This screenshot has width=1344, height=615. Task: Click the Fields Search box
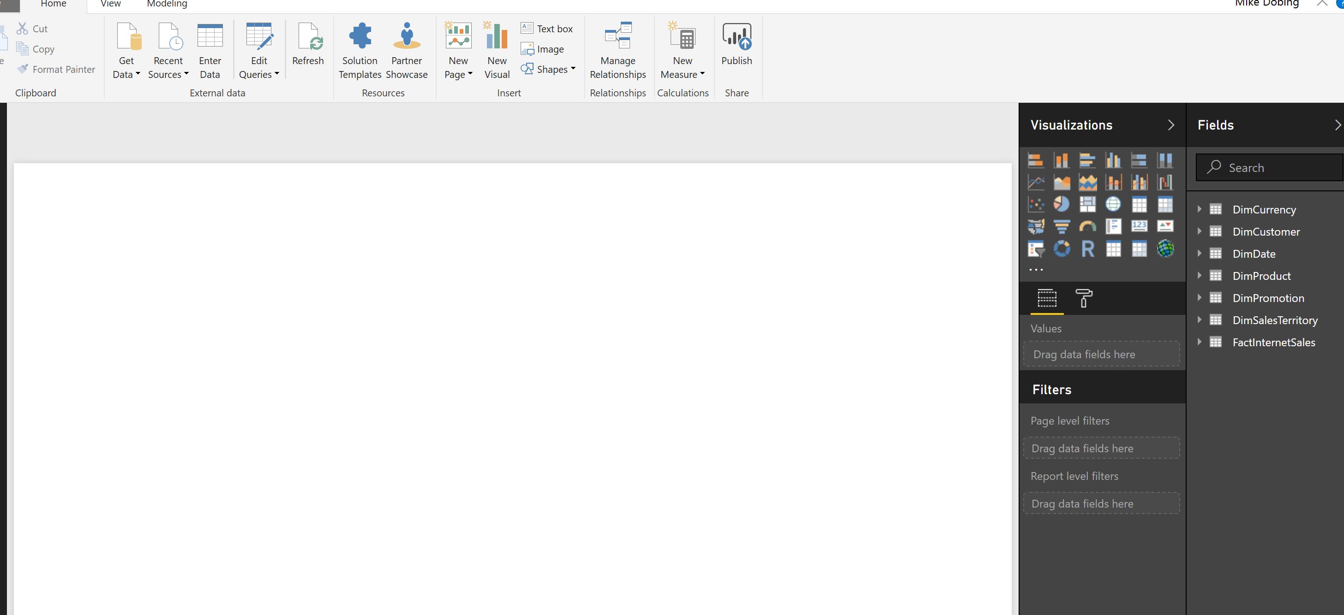(1269, 167)
